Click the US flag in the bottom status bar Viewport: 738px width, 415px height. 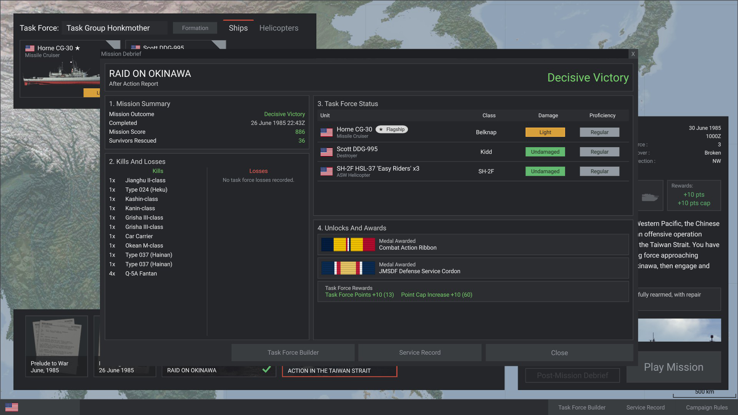pyautogui.click(x=12, y=407)
